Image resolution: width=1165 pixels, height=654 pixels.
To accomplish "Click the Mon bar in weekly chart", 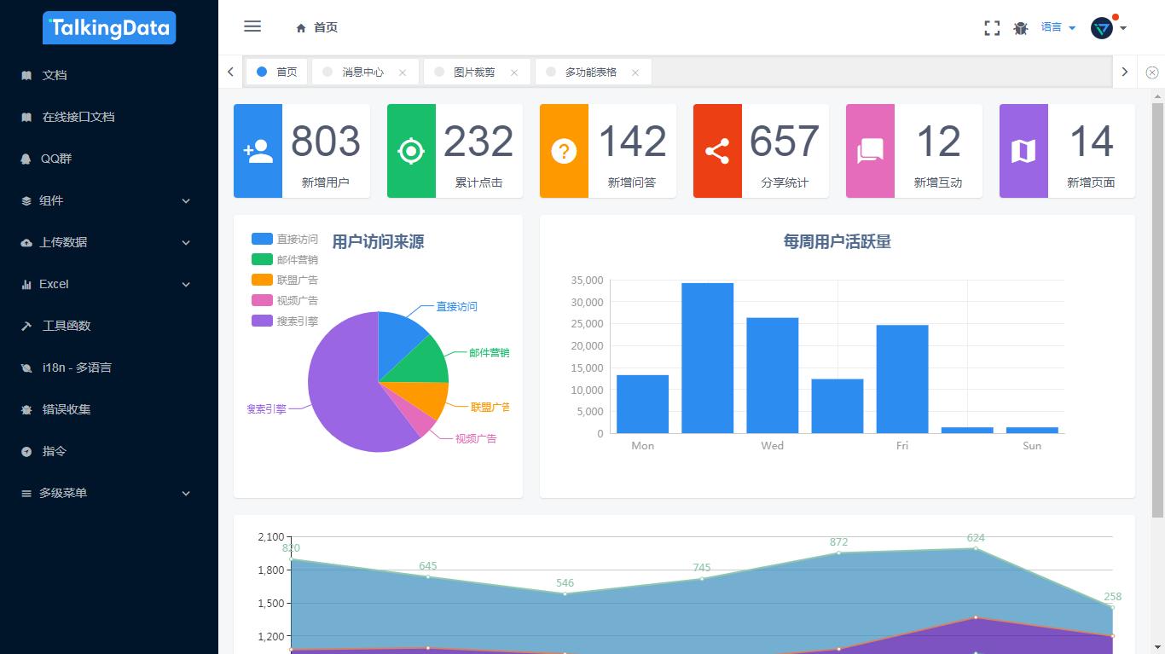I will (x=643, y=404).
